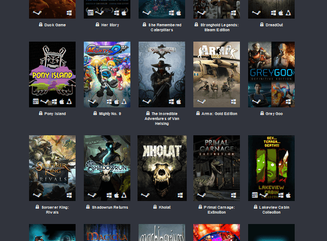Screen dimensions: 327x241
Task: Click the lock icon beside Duck Game
Action: click(x=41, y=25)
